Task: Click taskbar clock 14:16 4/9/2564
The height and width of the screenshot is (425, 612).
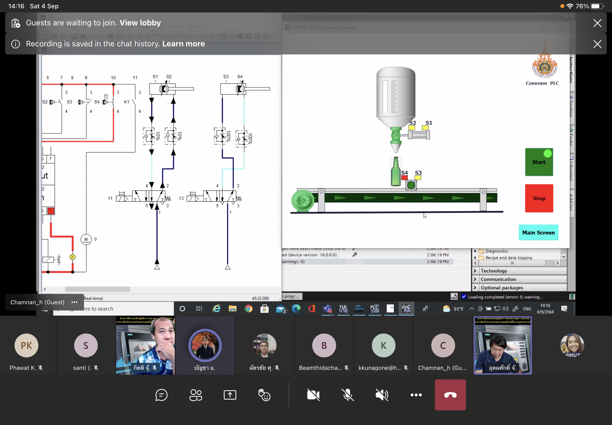Action: (545, 309)
